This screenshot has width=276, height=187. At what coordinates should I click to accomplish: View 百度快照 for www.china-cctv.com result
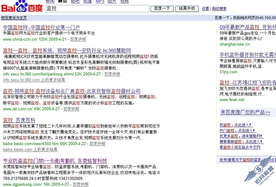[78, 39]
